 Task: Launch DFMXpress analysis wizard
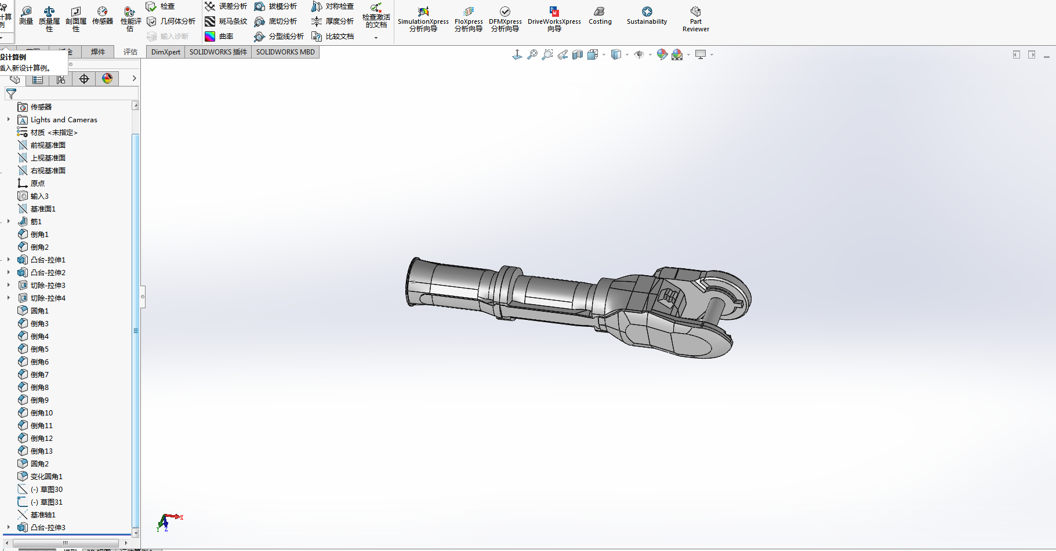505,19
